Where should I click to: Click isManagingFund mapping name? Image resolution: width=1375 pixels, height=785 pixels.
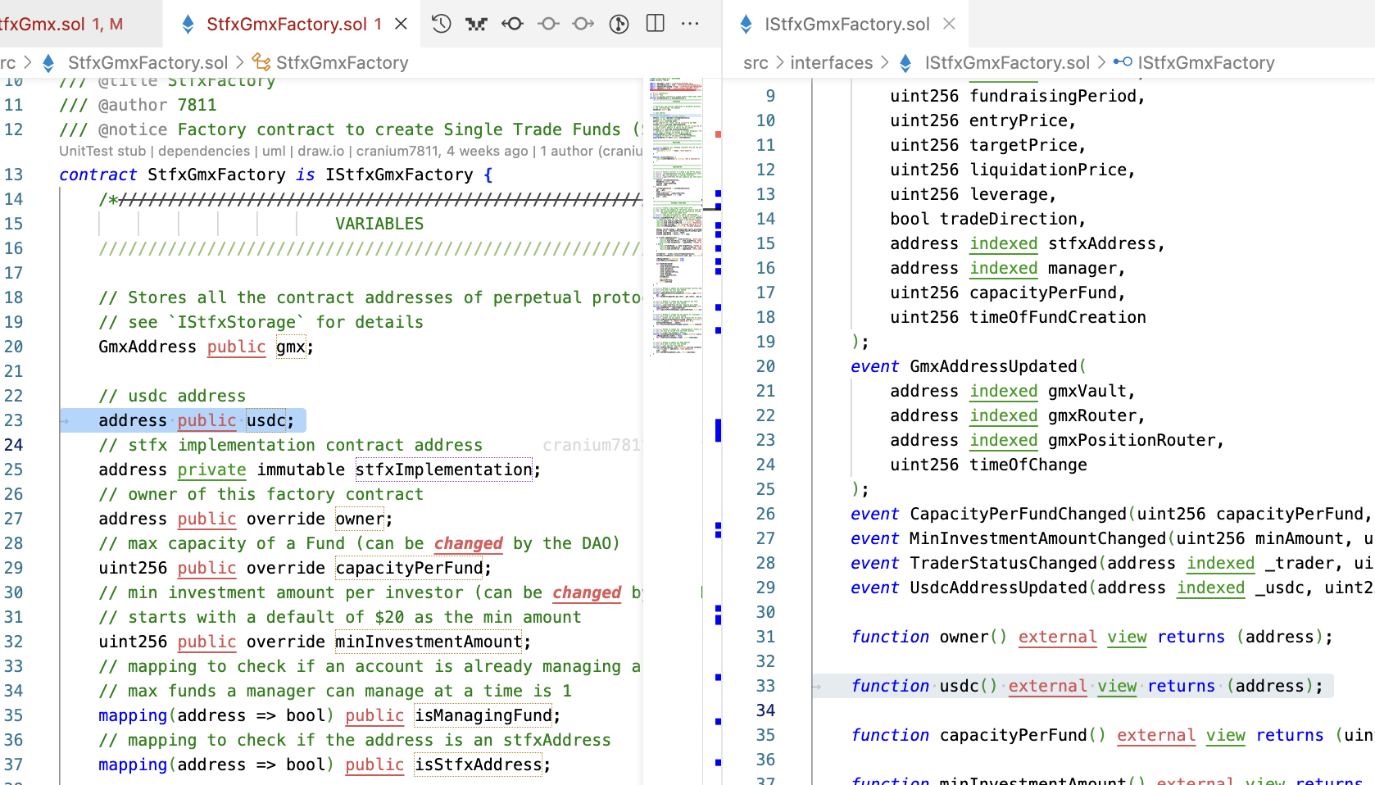(x=483, y=715)
